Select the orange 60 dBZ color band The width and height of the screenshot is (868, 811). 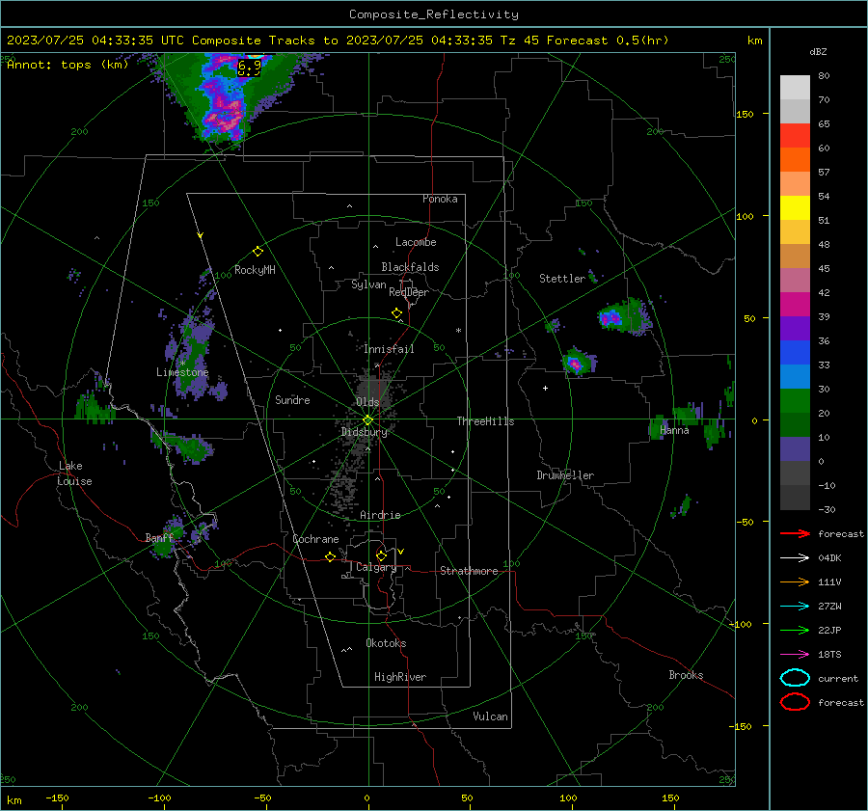tap(795, 159)
